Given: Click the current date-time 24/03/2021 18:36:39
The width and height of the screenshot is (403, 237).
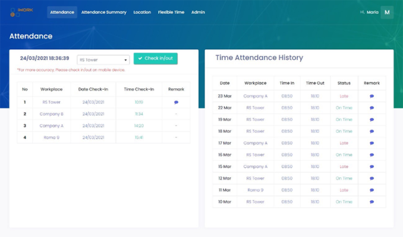Looking at the screenshot, I should (x=45, y=58).
